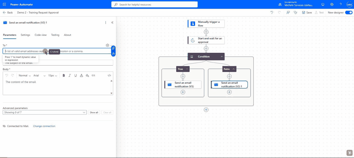Screen dimensions: 354x158
Task: Select the Start and wait for an approval node
Action: 206,40
